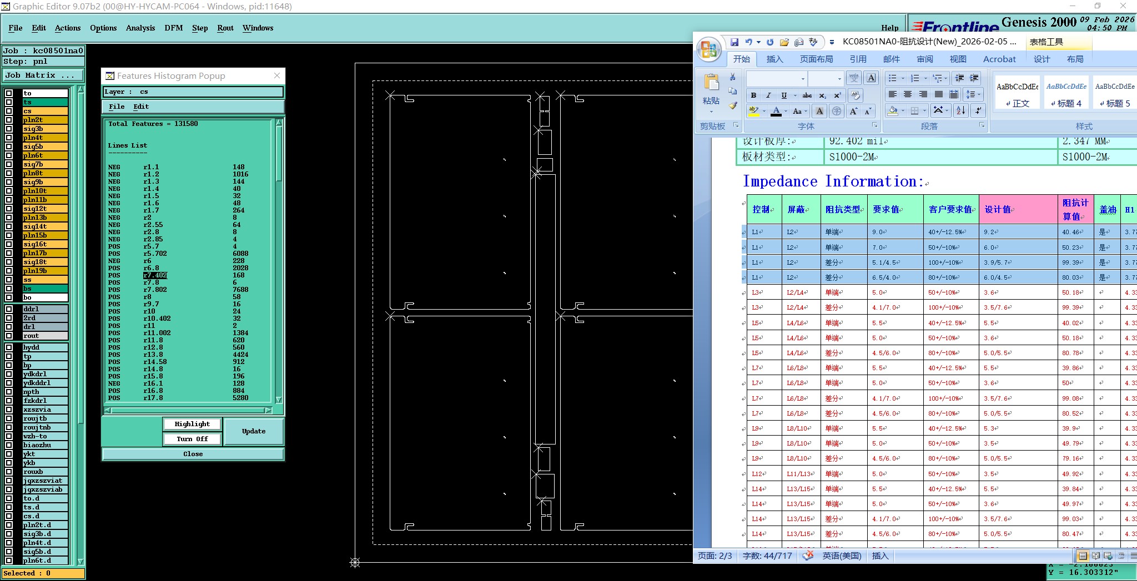The width and height of the screenshot is (1137, 581).
Task: Open the font size combo box
Action: pos(826,78)
